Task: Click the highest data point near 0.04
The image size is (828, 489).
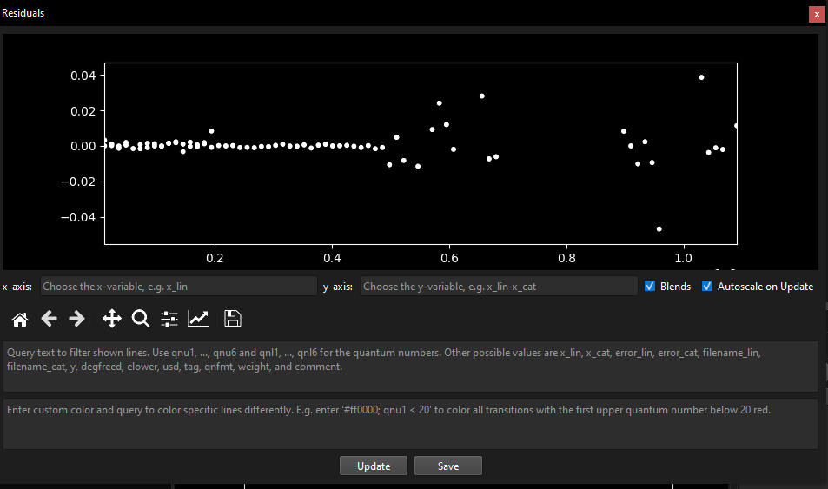Action: click(x=701, y=77)
